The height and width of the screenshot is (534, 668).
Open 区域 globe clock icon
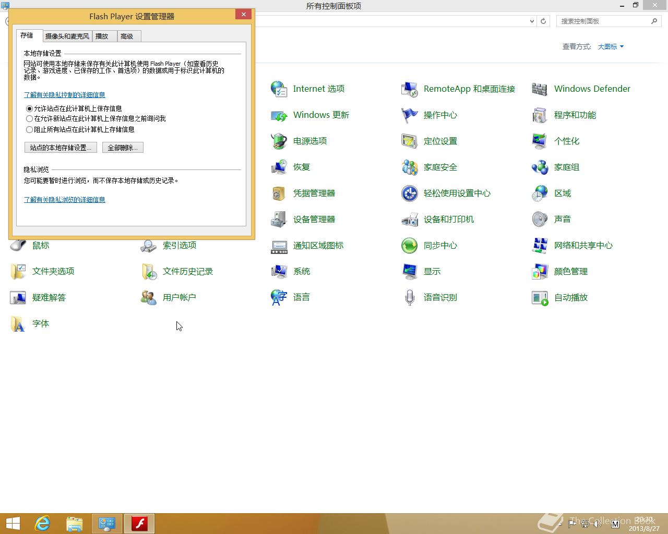point(540,193)
